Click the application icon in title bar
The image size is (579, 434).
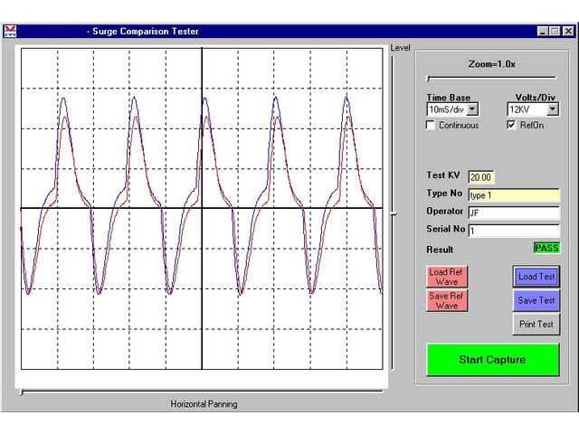[10, 32]
